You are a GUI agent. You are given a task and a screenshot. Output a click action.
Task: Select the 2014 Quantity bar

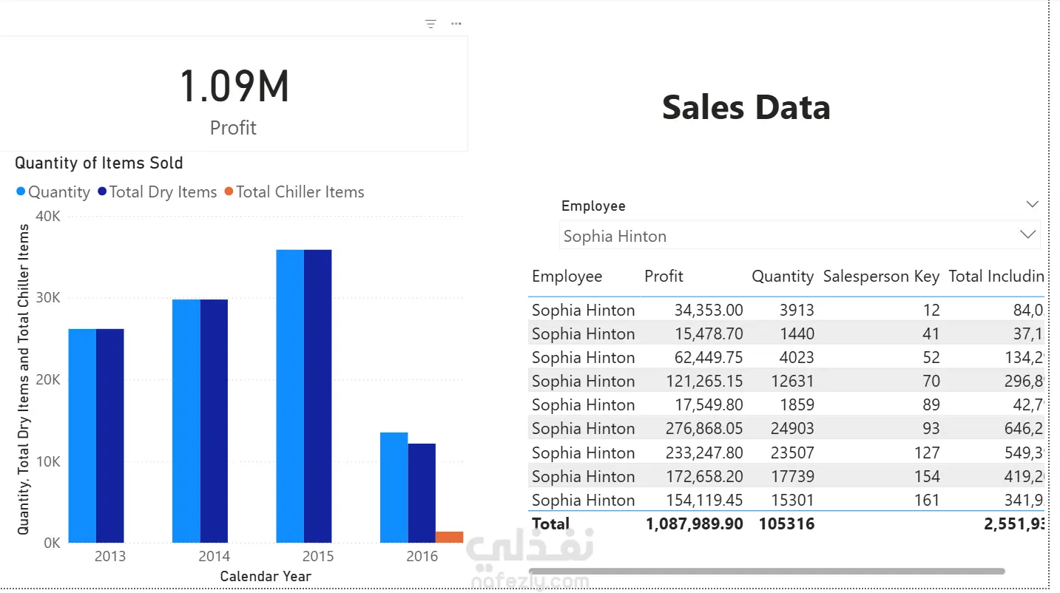pos(186,421)
